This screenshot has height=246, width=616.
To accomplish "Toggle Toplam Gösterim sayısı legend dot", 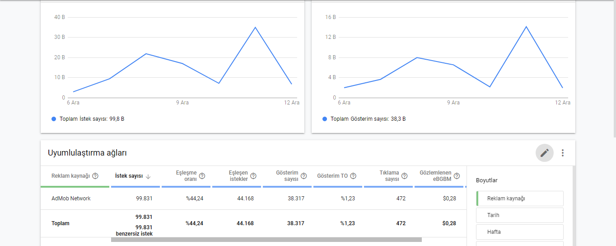I will pos(325,119).
